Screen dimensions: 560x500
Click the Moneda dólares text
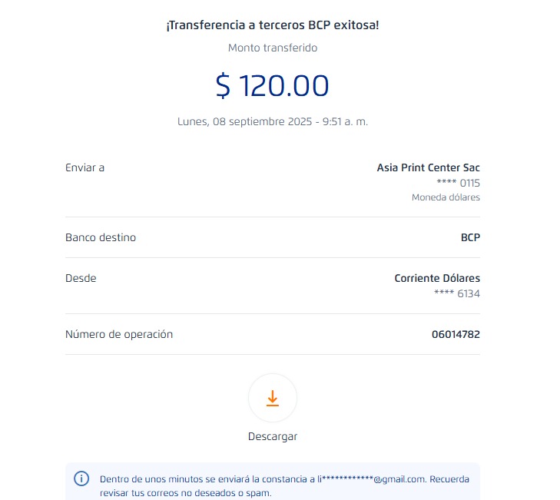[x=446, y=197]
